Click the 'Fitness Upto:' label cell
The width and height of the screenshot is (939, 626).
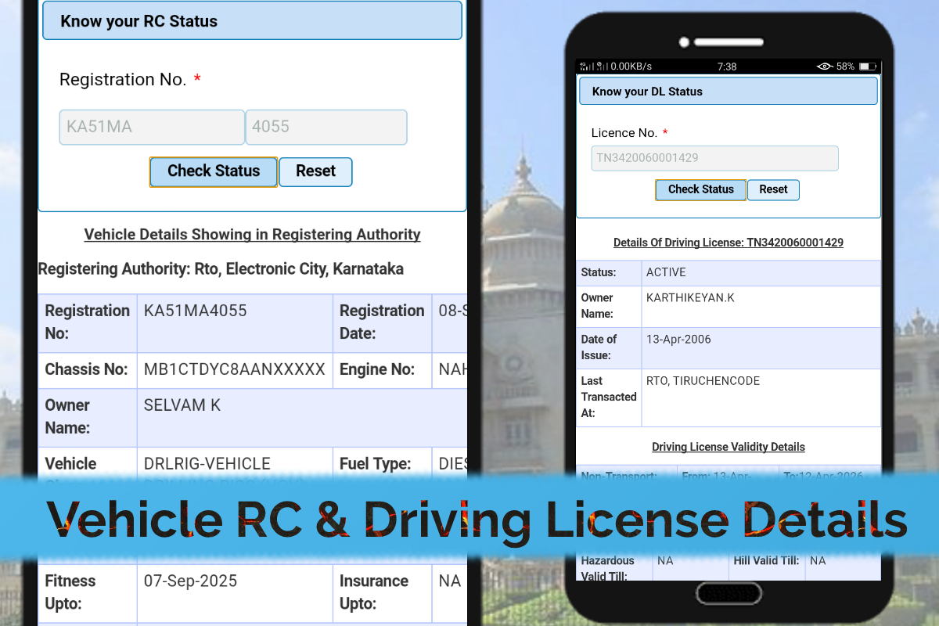point(88,593)
